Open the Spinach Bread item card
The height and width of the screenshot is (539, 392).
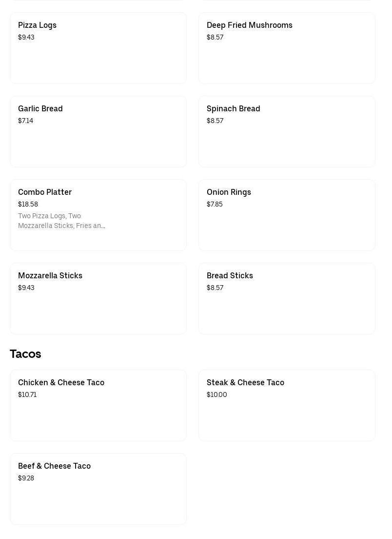click(x=287, y=131)
